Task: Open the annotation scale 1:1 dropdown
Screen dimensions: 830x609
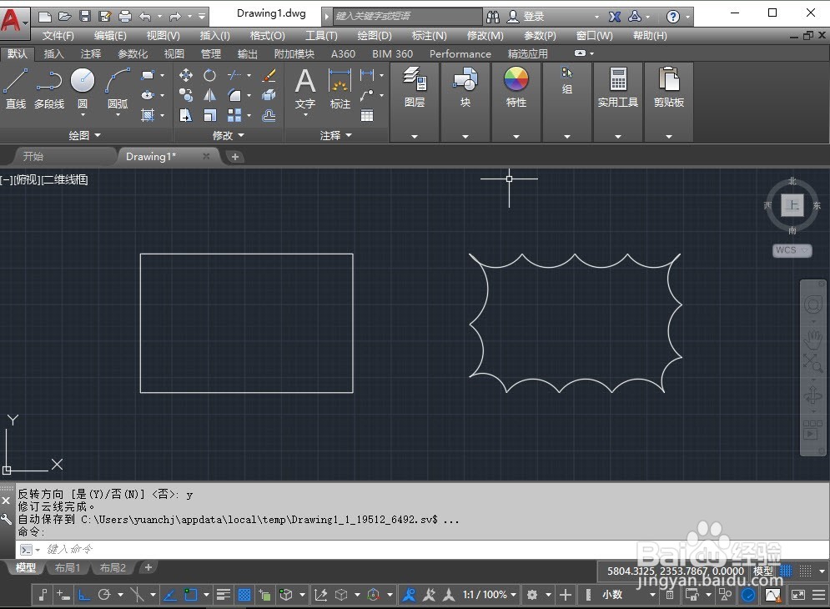Action: click(489, 595)
